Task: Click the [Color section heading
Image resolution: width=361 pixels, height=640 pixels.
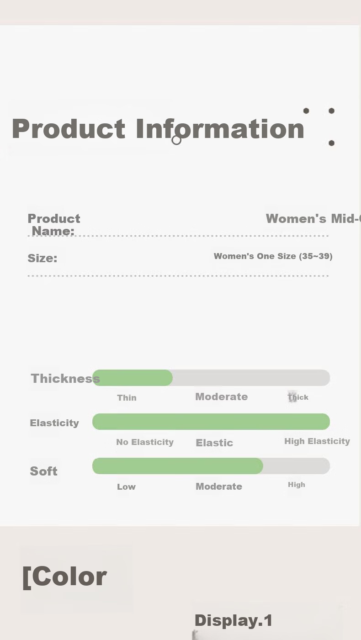Action: [64, 577]
